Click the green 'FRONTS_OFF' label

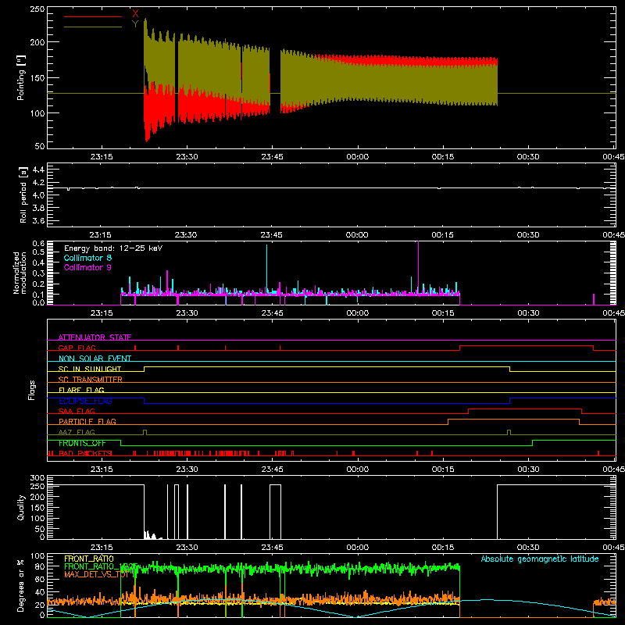point(82,443)
